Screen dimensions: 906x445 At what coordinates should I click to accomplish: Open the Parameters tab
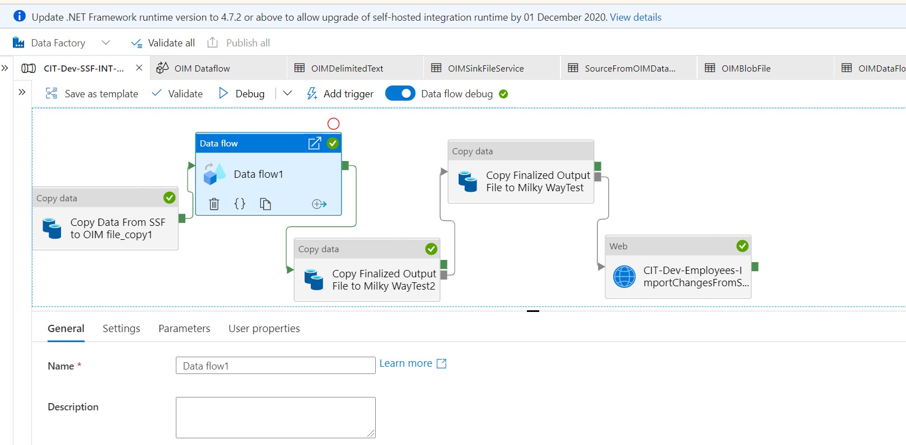point(184,329)
